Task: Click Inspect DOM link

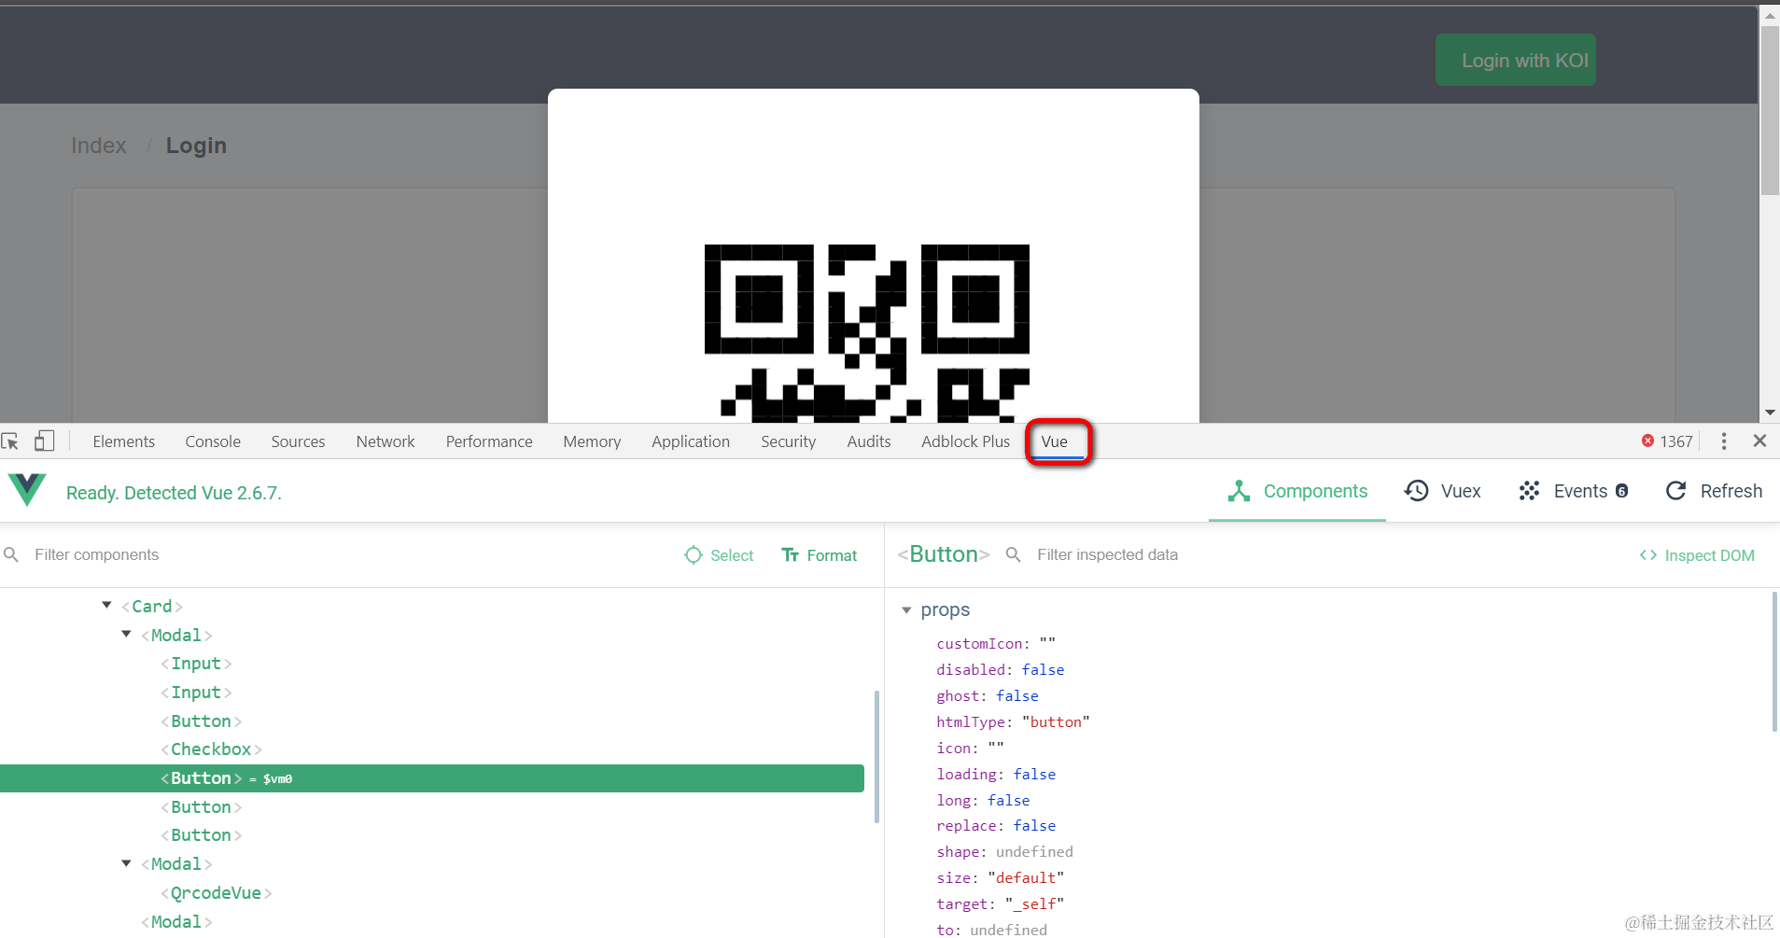Action: tap(1697, 555)
